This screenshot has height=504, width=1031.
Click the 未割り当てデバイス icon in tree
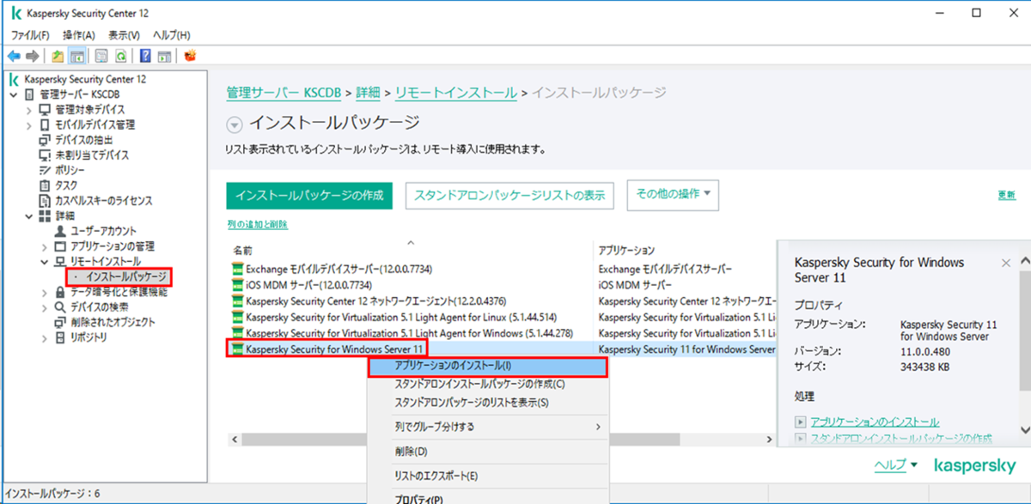[46, 155]
